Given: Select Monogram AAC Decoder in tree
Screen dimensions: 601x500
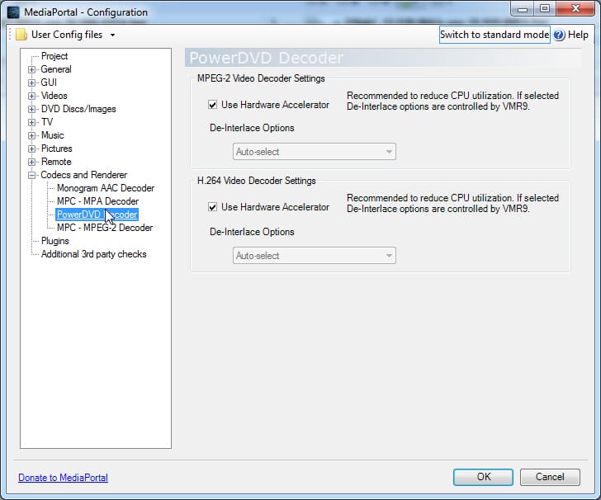Looking at the screenshot, I should (x=105, y=188).
